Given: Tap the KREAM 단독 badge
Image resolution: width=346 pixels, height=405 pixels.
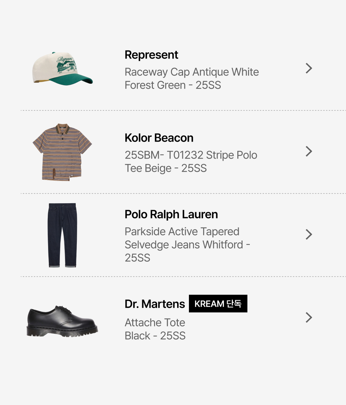Looking at the screenshot, I should (x=218, y=304).
